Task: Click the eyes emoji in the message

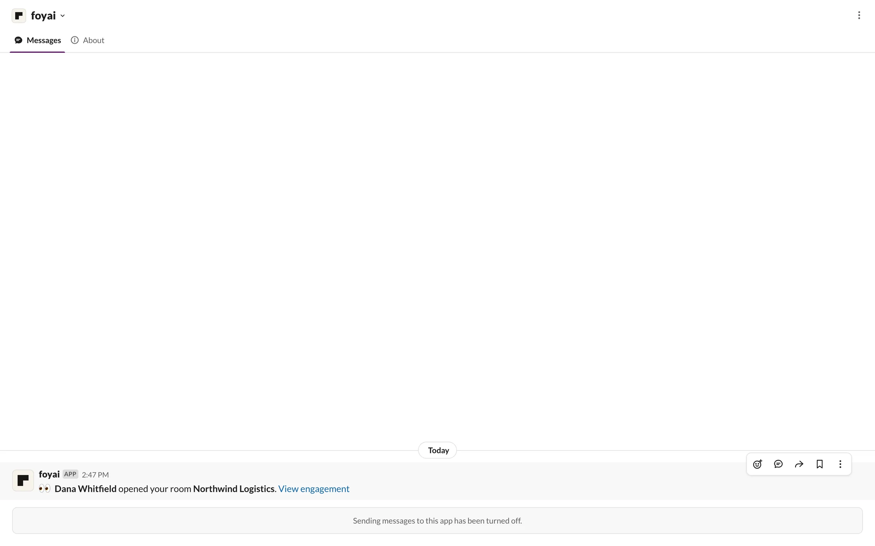Action: (44, 488)
